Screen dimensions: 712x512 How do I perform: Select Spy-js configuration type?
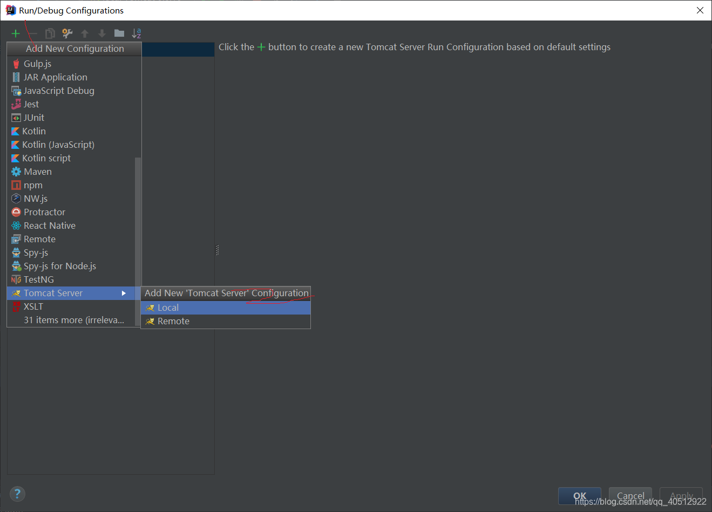(71, 252)
